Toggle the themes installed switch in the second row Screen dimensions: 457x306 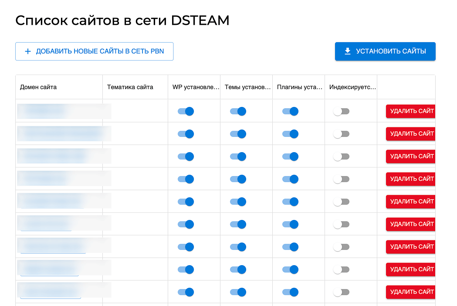click(x=238, y=134)
